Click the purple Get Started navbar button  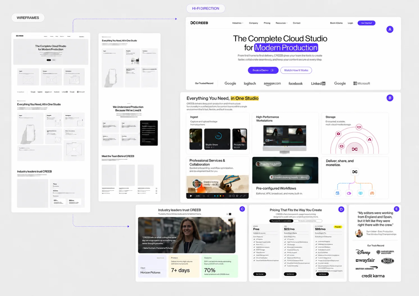tap(366, 23)
